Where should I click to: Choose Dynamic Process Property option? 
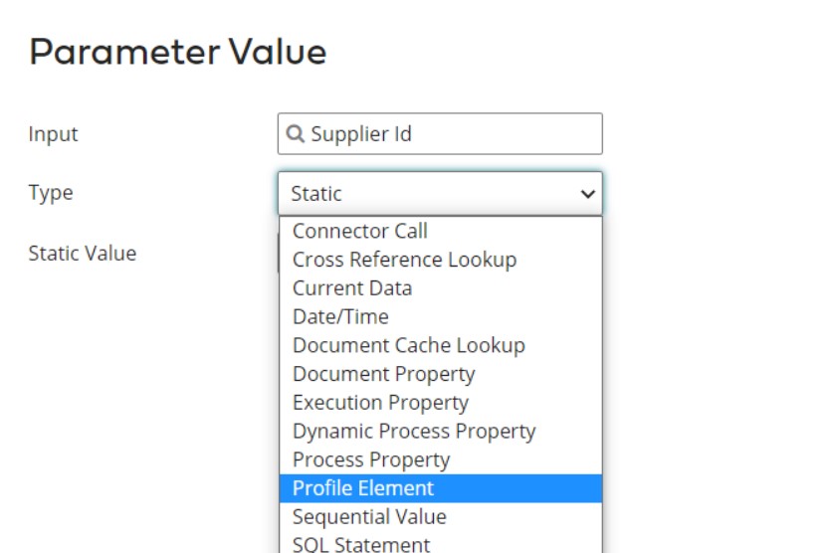pos(414,432)
